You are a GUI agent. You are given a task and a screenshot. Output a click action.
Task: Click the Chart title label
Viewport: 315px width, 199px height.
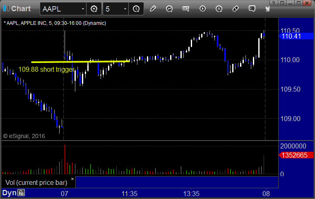click(x=21, y=9)
